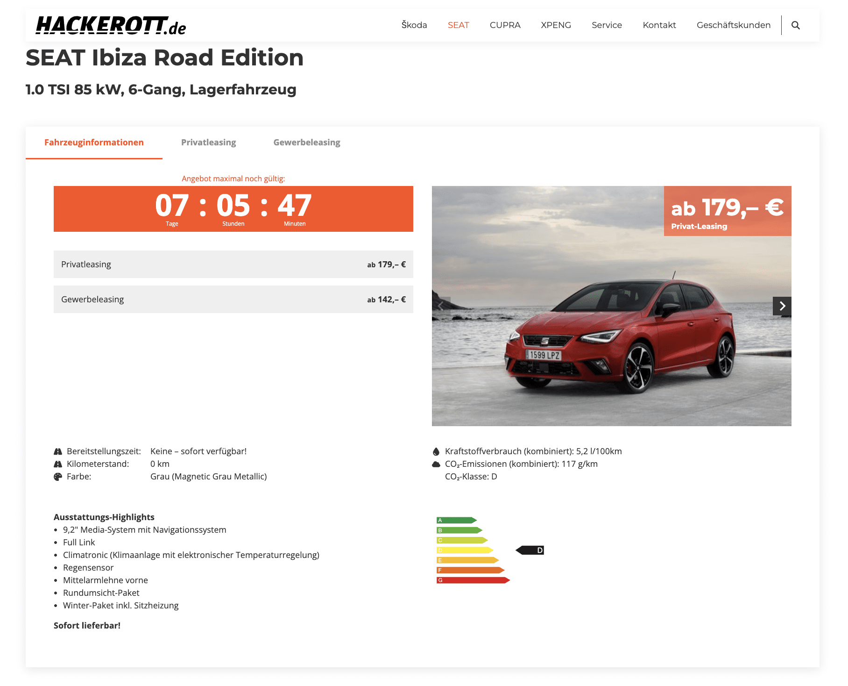Open the CUPRA menu item
The height and width of the screenshot is (686, 848).
point(505,25)
